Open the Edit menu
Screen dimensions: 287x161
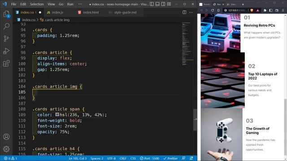click(23, 4)
